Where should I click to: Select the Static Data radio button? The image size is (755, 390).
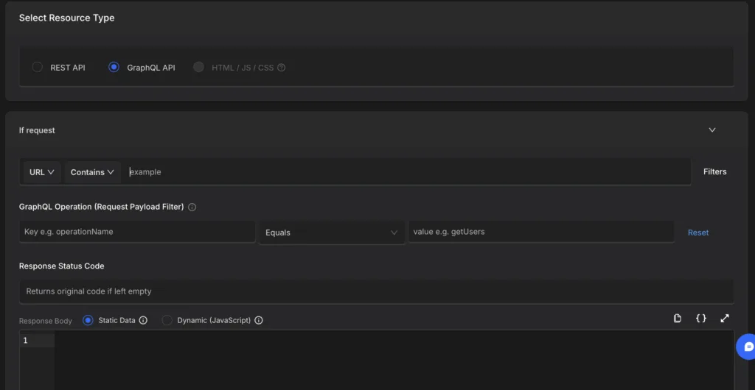88,320
